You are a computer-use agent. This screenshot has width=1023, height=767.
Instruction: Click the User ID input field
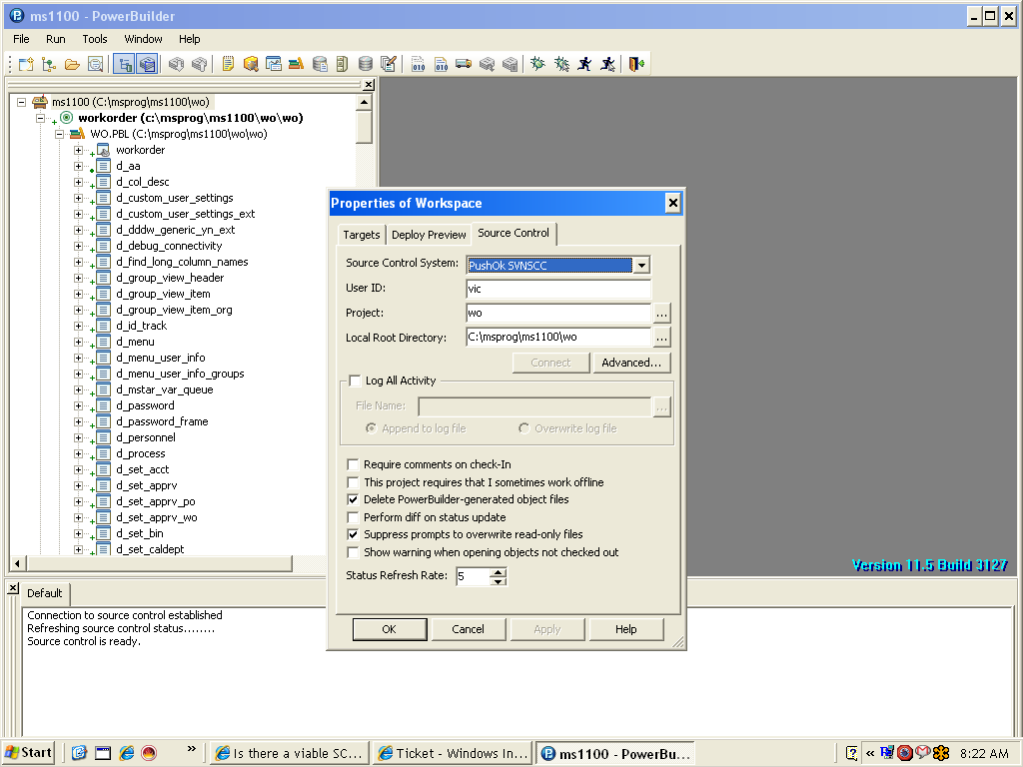pyautogui.click(x=557, y=289)
